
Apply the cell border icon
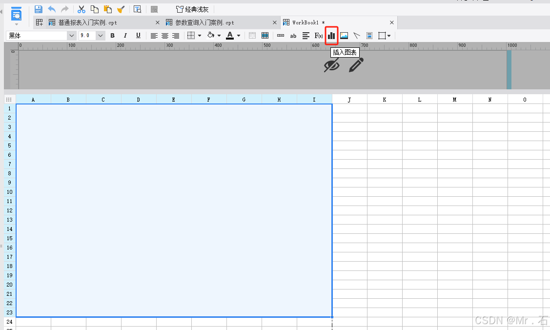click(x=191, y=36)
